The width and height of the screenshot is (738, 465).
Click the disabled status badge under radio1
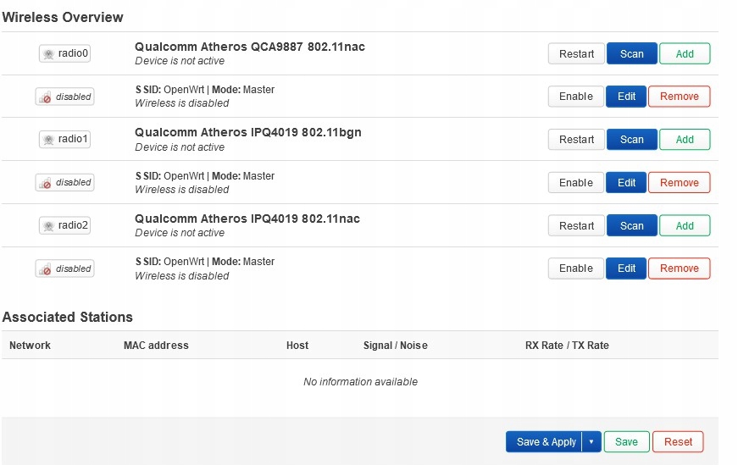point(64,182)
